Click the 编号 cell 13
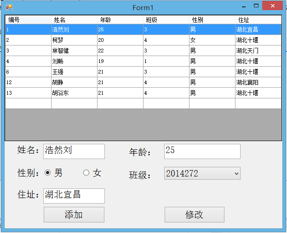Screen dimensions: 287x233 point(28,93)
